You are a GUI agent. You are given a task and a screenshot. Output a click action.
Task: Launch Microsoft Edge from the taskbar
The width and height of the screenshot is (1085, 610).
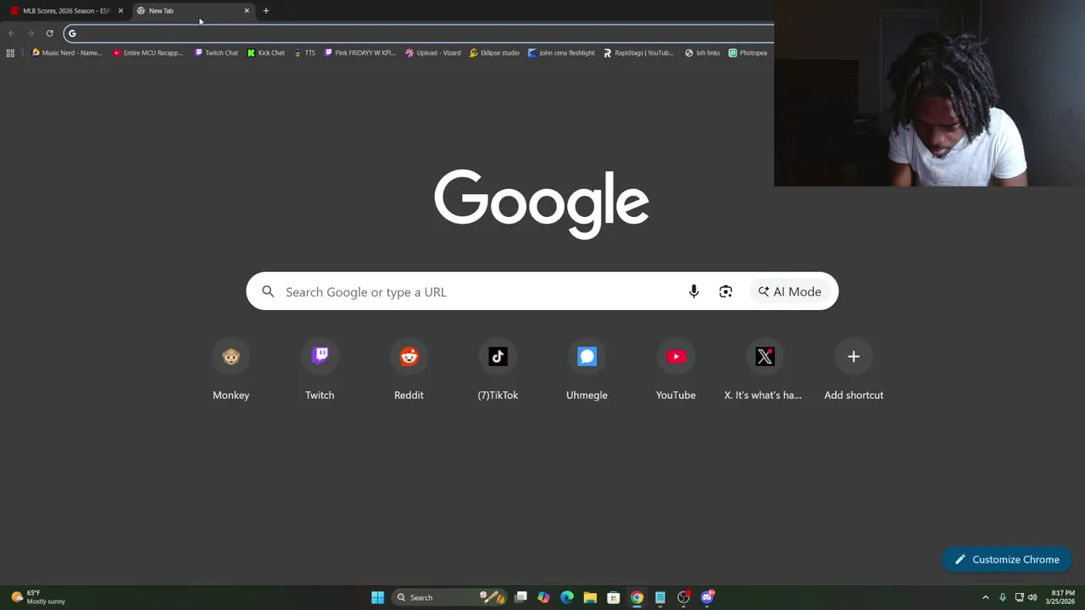pos(567,597)
